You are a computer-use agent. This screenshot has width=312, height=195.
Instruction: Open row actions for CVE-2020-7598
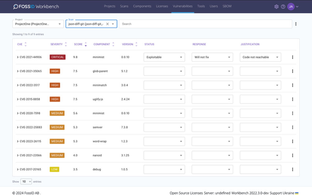[293, 113]
